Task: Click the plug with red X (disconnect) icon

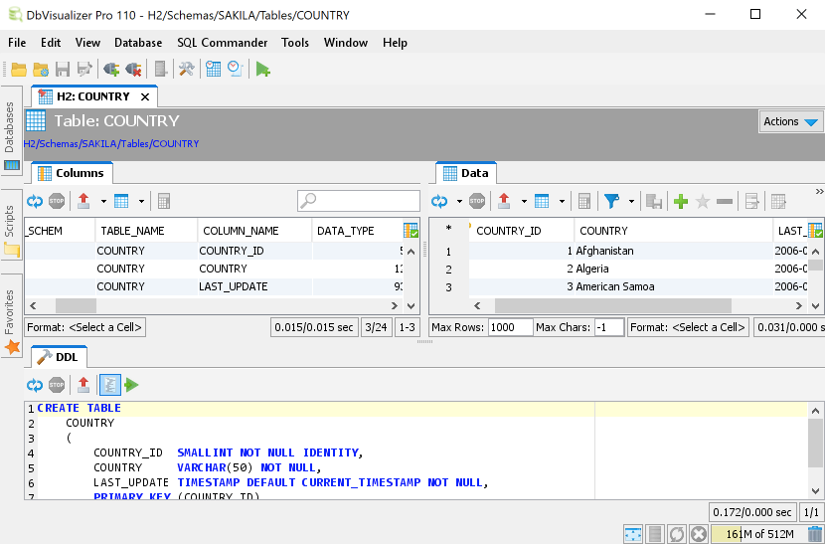Action: (133, 69)
